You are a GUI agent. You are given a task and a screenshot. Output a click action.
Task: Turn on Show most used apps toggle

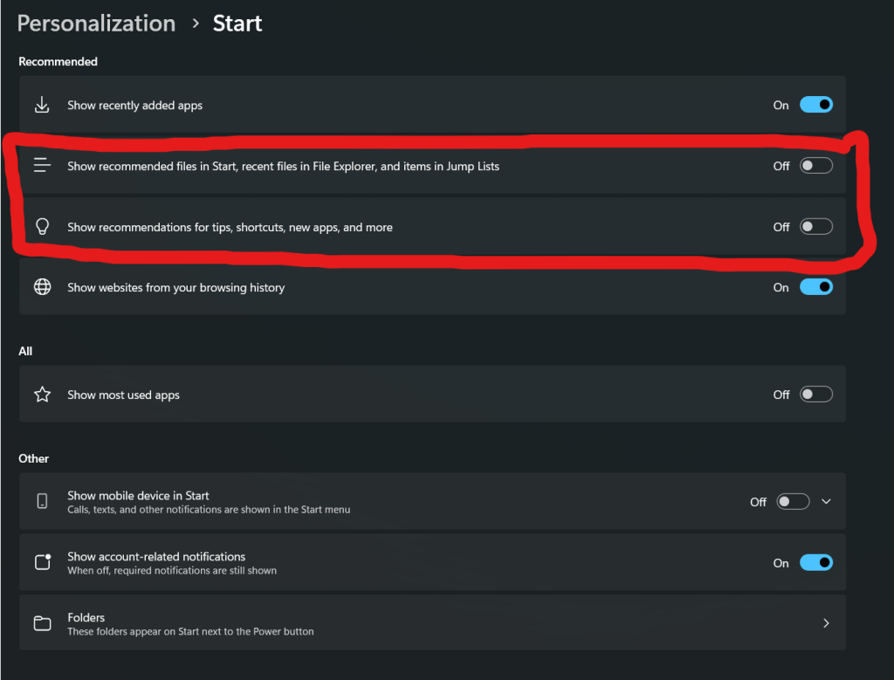click(815, 395)
